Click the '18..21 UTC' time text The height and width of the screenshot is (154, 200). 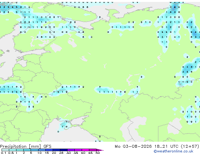(x=166, y=146)
